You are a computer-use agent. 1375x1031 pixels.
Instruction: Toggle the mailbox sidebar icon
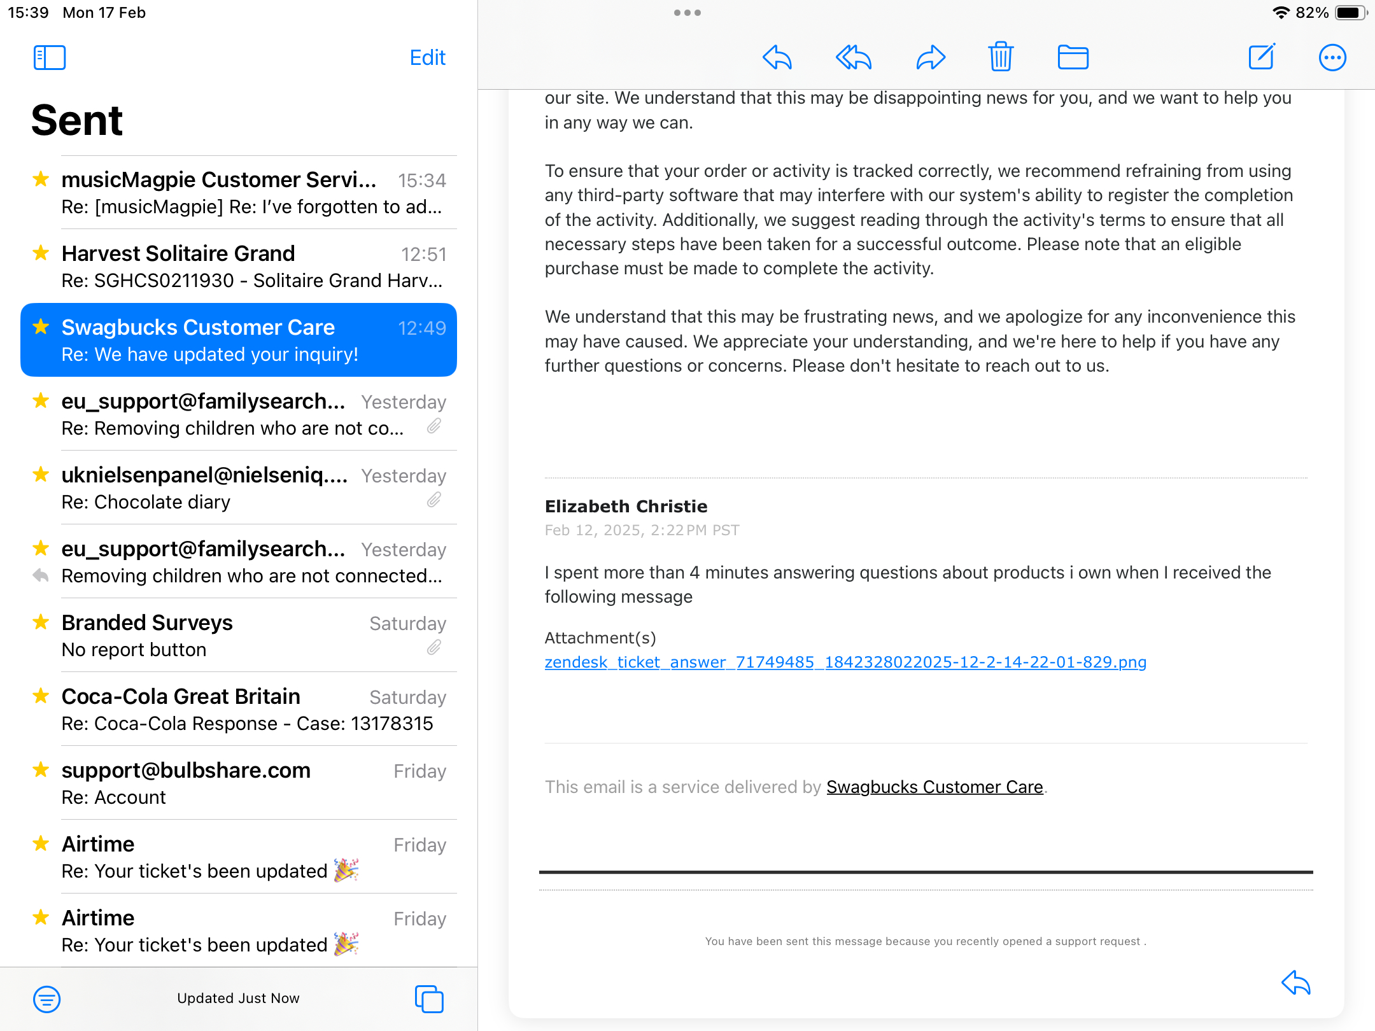click(50, 58)
